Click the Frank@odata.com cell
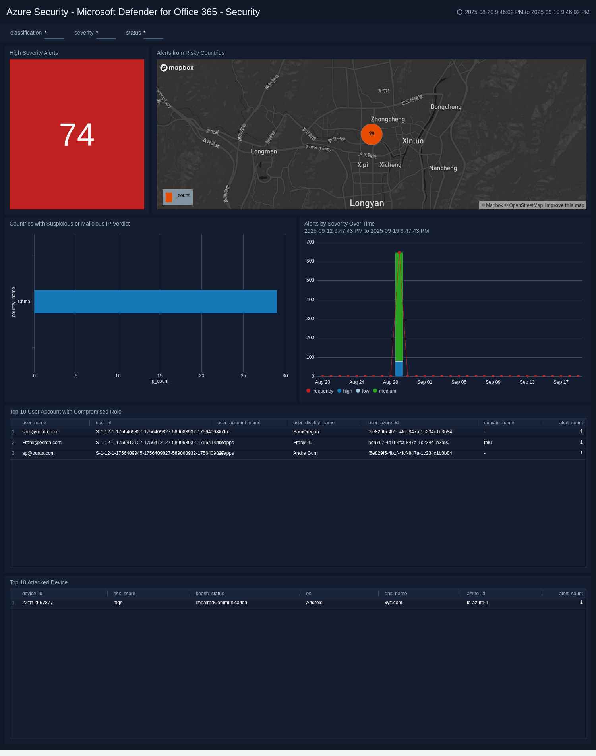The width and height of the screenshot is (596, 756). pyautogui.click(x=42, y=443)
